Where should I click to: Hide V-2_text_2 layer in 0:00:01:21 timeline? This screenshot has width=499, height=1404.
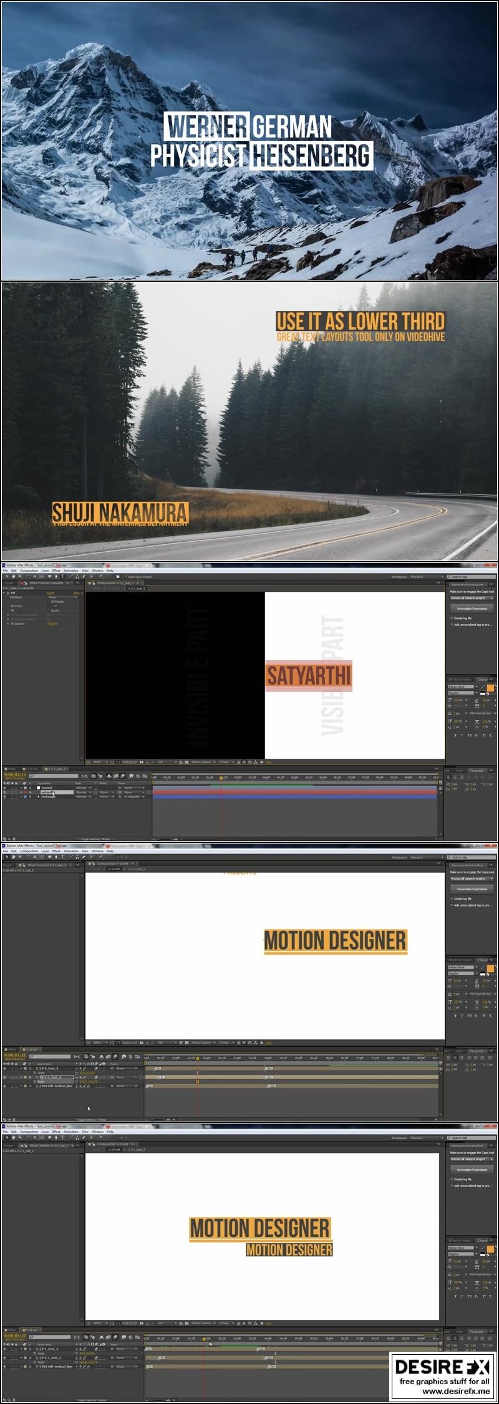[4, 1069]
